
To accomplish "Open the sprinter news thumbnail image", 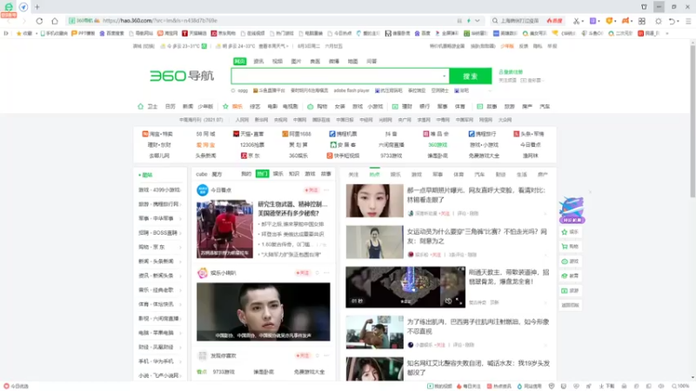I will (x=224, y=229).
